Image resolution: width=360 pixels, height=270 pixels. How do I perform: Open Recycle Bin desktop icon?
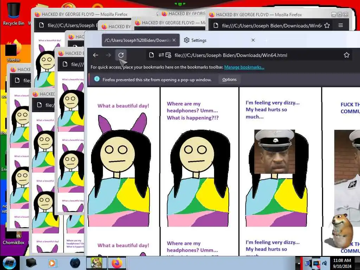coord(13,13)
